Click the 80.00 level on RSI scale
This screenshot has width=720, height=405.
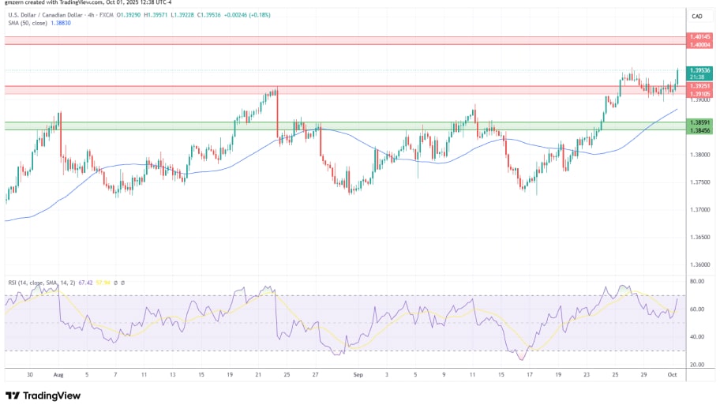point(697,281)
